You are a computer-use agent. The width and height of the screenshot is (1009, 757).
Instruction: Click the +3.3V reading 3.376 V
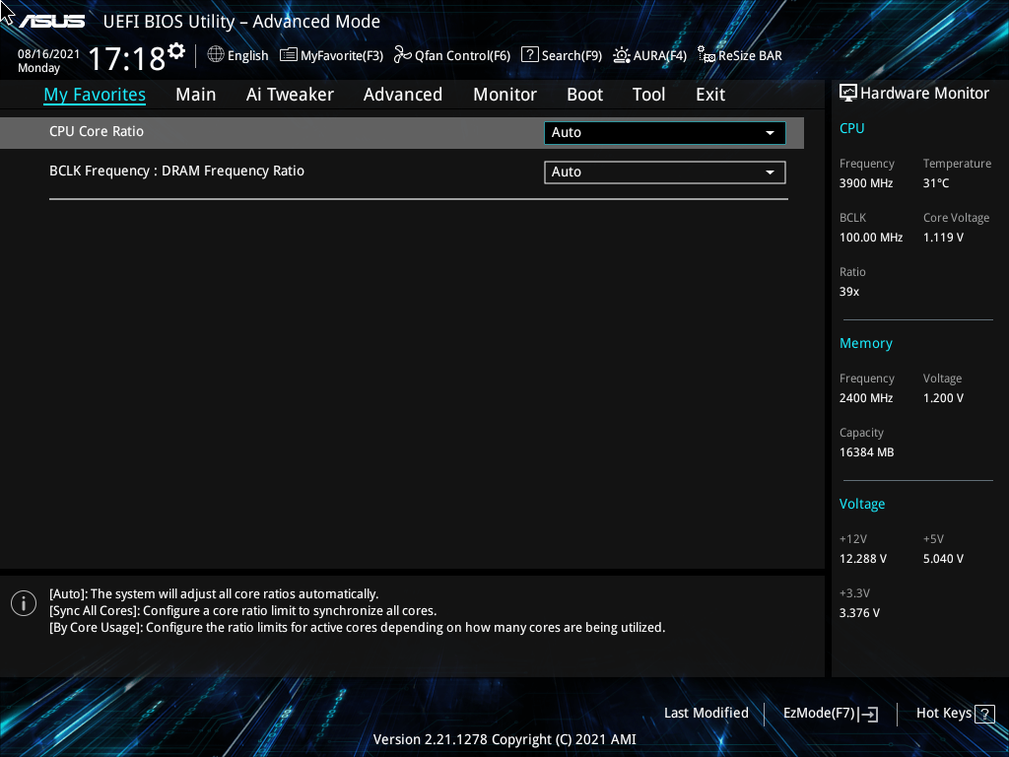click(859, 612)
